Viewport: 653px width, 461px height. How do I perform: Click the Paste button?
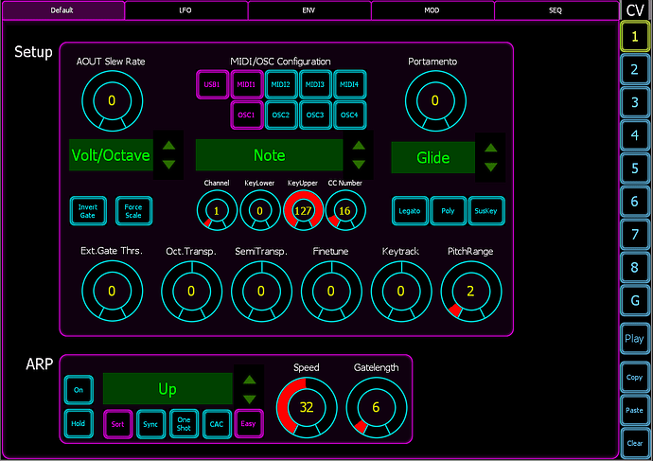(x=635, y=410)
